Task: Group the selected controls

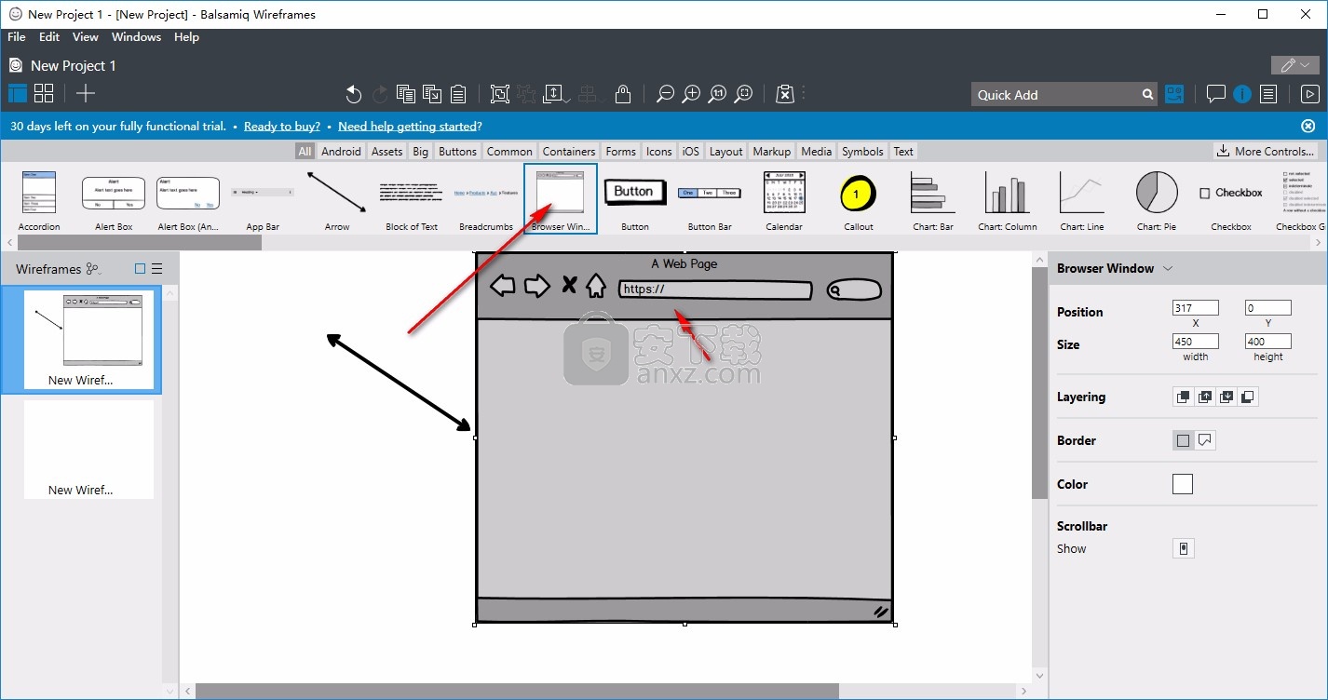Action: click(500, 94)
